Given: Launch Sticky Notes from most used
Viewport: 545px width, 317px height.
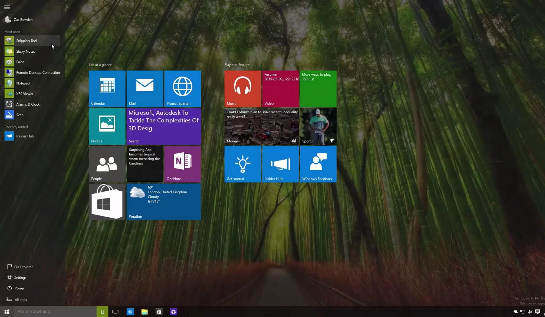Looking at the screenshot, I should tap(25, 51).
